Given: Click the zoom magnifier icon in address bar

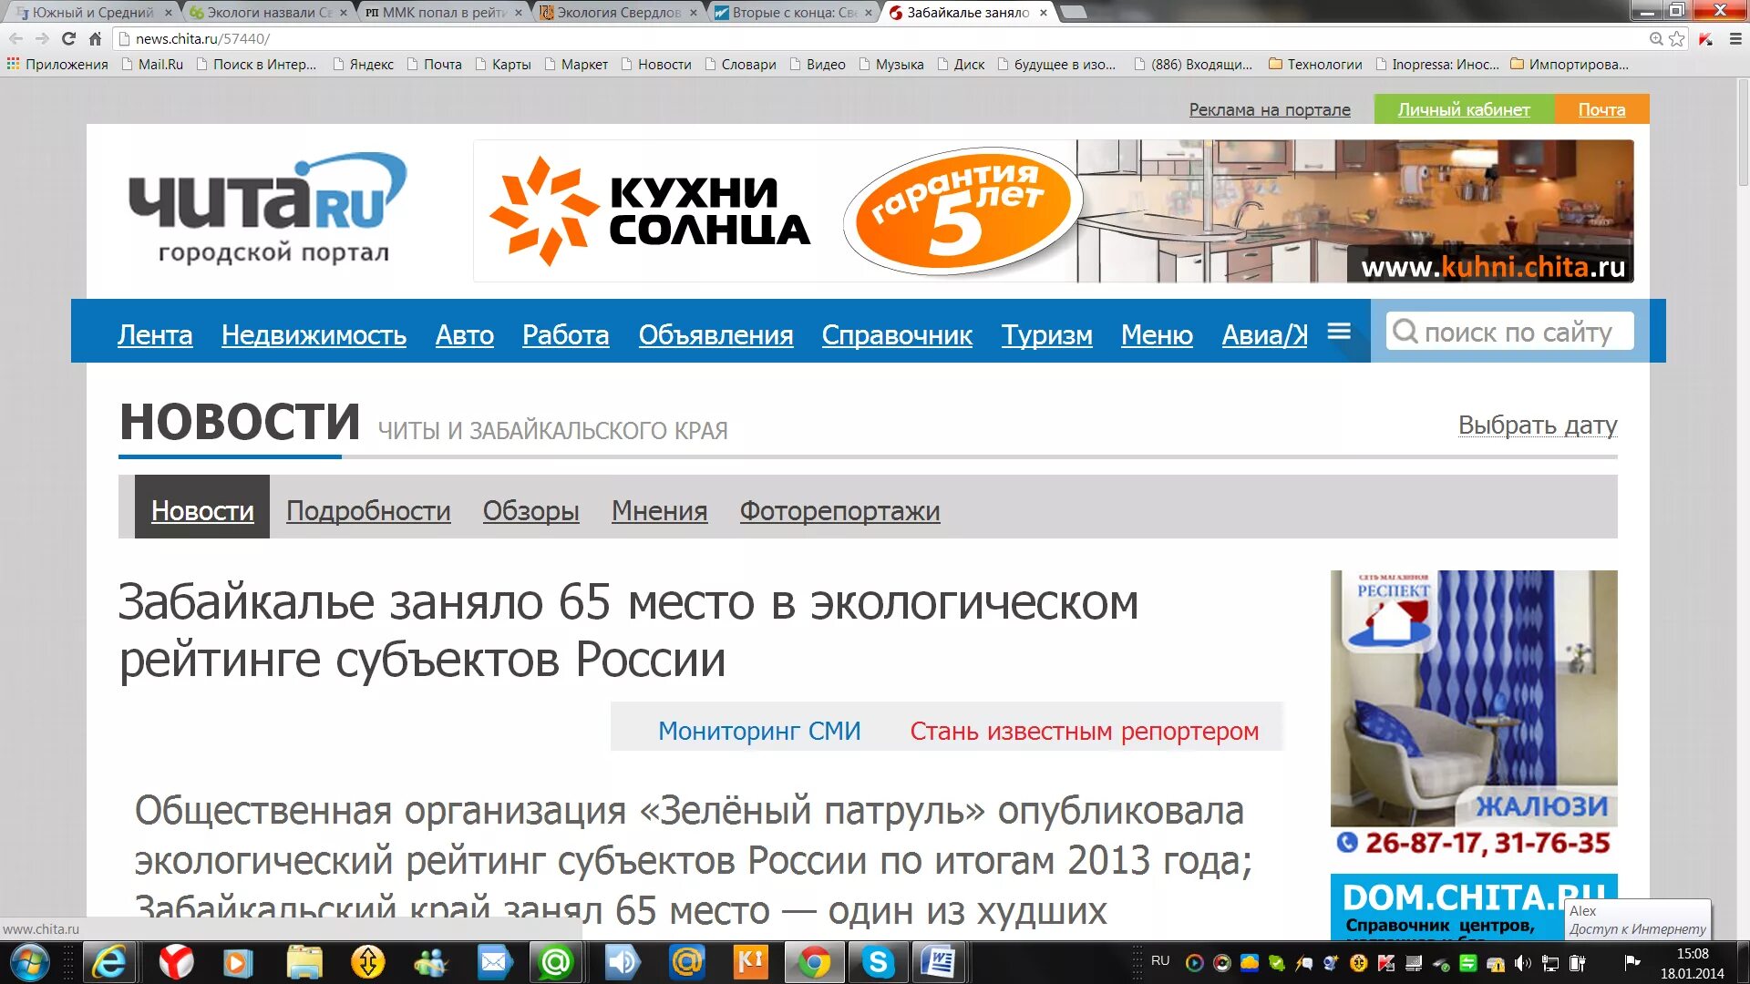Looking at the screenshot, I should coord(1656,38).
